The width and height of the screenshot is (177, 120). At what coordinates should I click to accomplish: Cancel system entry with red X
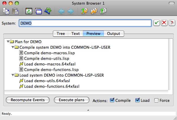tap(164, 23)
